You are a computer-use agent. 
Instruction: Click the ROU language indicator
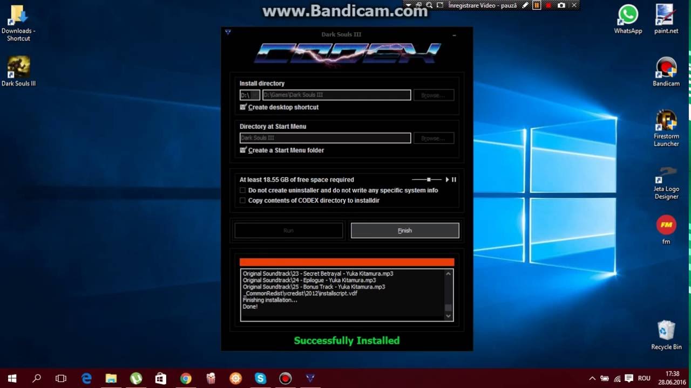pos(644,378)
